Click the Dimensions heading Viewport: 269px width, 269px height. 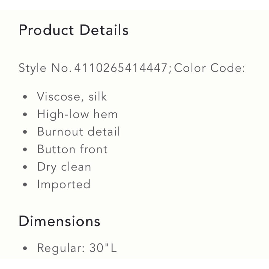tap(59, 221)
